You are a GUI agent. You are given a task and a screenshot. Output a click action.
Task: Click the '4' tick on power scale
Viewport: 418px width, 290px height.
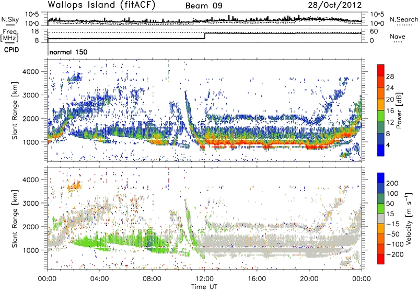(388, 145)
